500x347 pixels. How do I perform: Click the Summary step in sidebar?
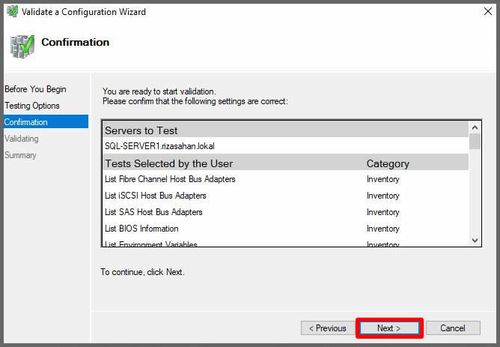click(x=20, y=155)
